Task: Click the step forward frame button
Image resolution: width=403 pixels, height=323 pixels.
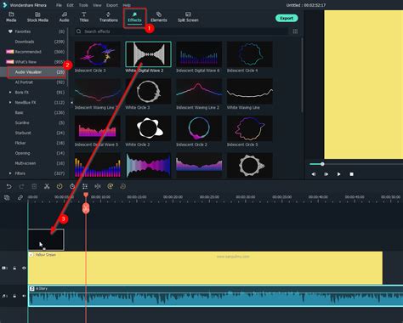Action: [x=326, y=174]
